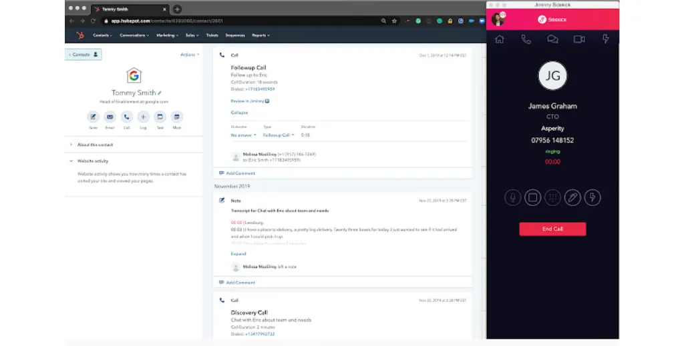This screenshot has width=684, height=346.
Task: End the call with James Graham
Action: [x=552, y=229]
